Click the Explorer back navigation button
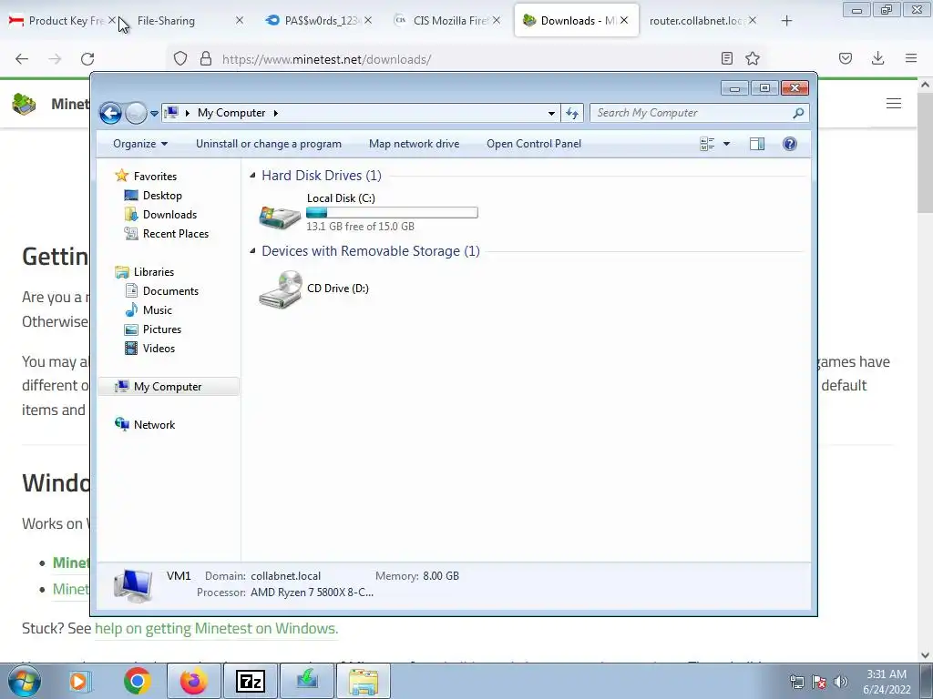This screenshot has height=699, width=933. tap(110, 113)
